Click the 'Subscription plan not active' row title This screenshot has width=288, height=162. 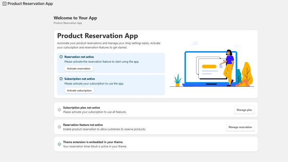[82, 108]
